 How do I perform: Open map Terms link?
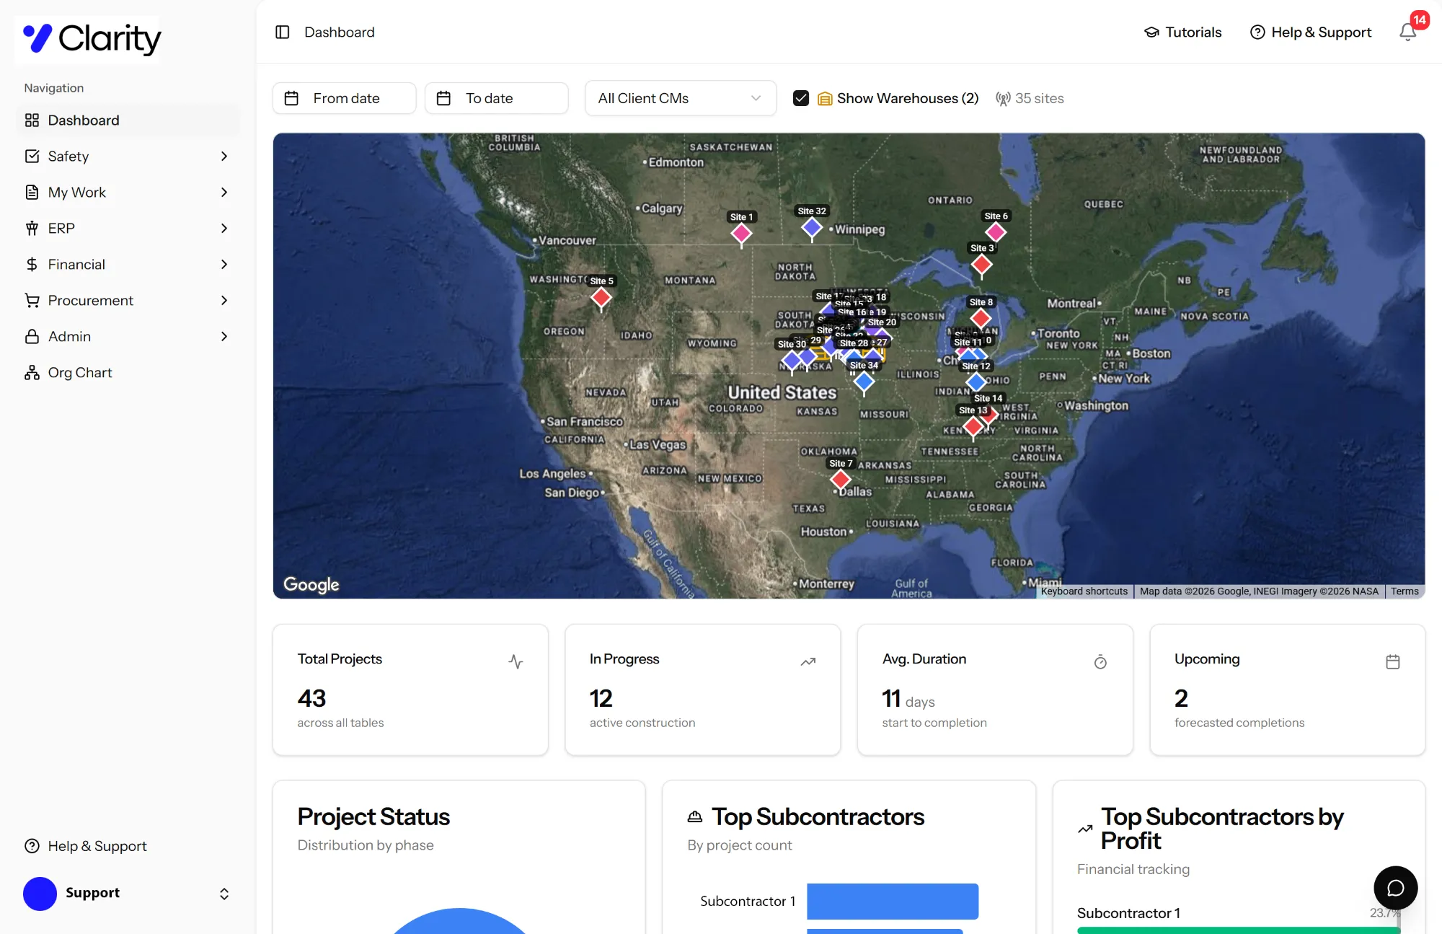coord(1405,591)
